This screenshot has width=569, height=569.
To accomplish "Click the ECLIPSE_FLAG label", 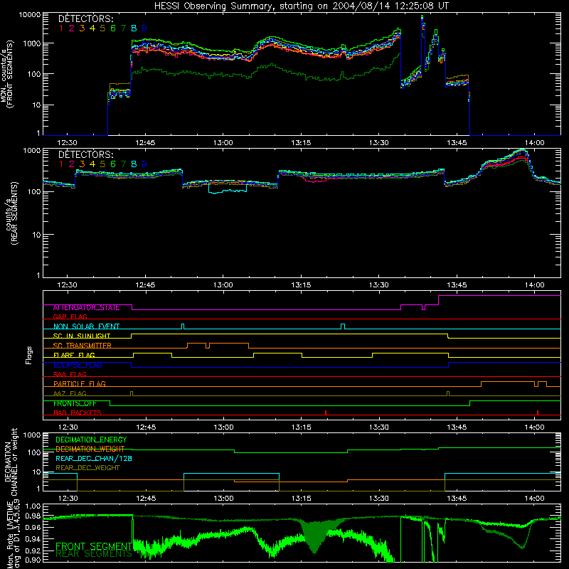I will (x=78, y=365).
